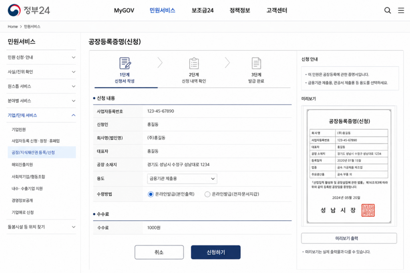This screenshot has width=410, height=273.
Task: Open 기업민원 sidebar item
Action: [x=18, y=130]
